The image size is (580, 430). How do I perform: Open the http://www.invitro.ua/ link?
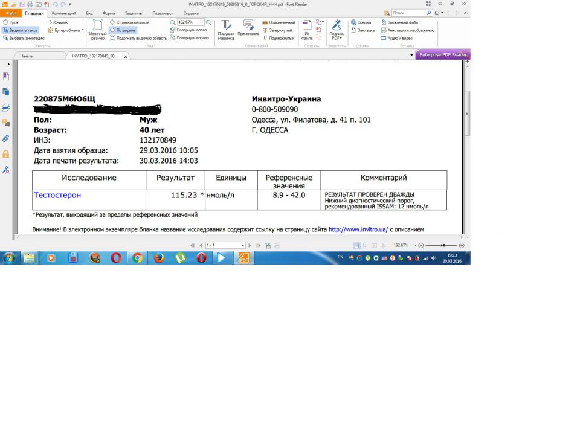pyautogui.click(x=358, y=229)
